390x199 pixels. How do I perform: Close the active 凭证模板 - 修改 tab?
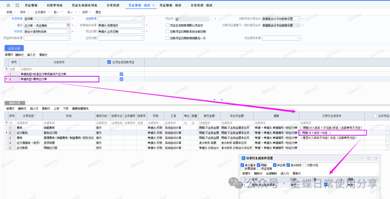153,5
